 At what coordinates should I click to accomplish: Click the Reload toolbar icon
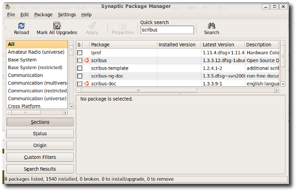point(21,26)
